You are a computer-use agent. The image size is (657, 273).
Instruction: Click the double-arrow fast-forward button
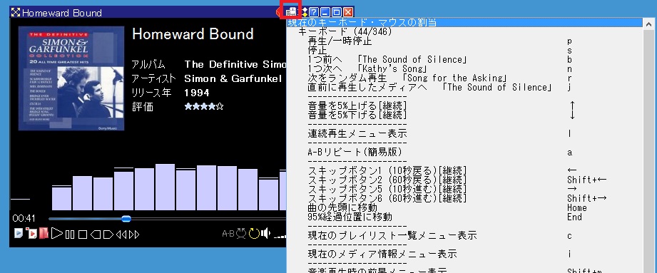click(134, 235)
